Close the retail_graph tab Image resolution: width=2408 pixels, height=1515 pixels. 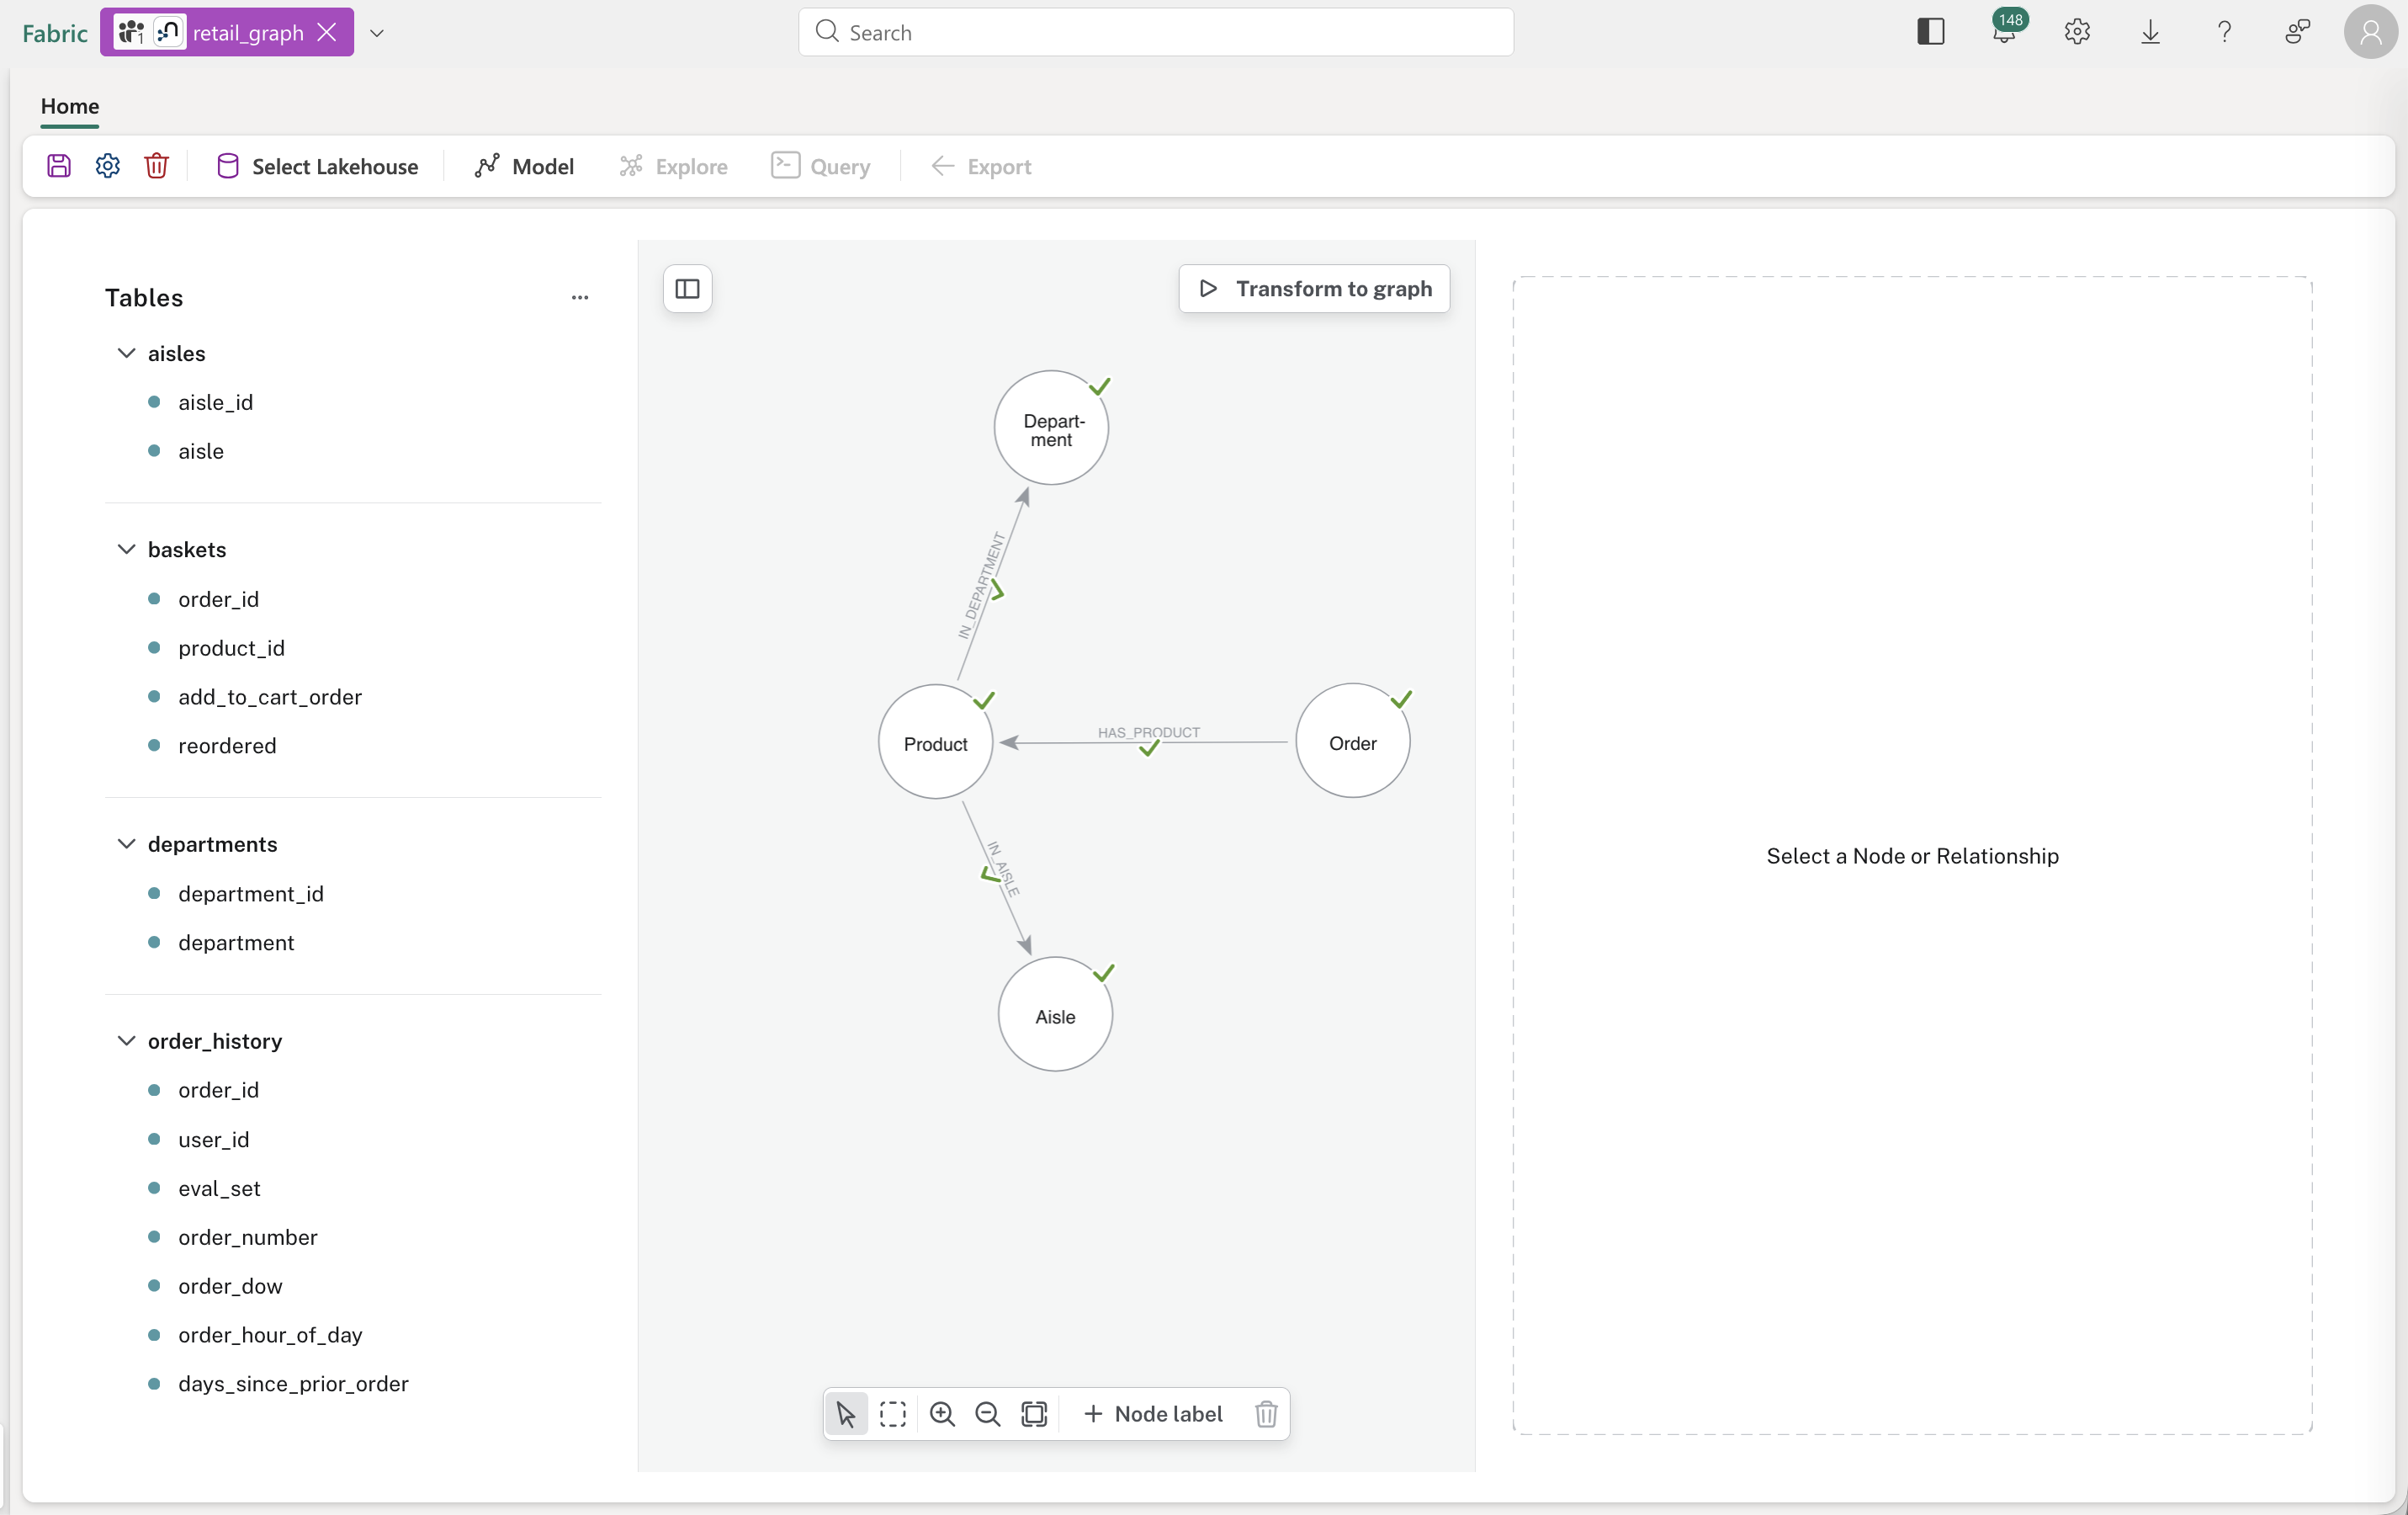327,32
